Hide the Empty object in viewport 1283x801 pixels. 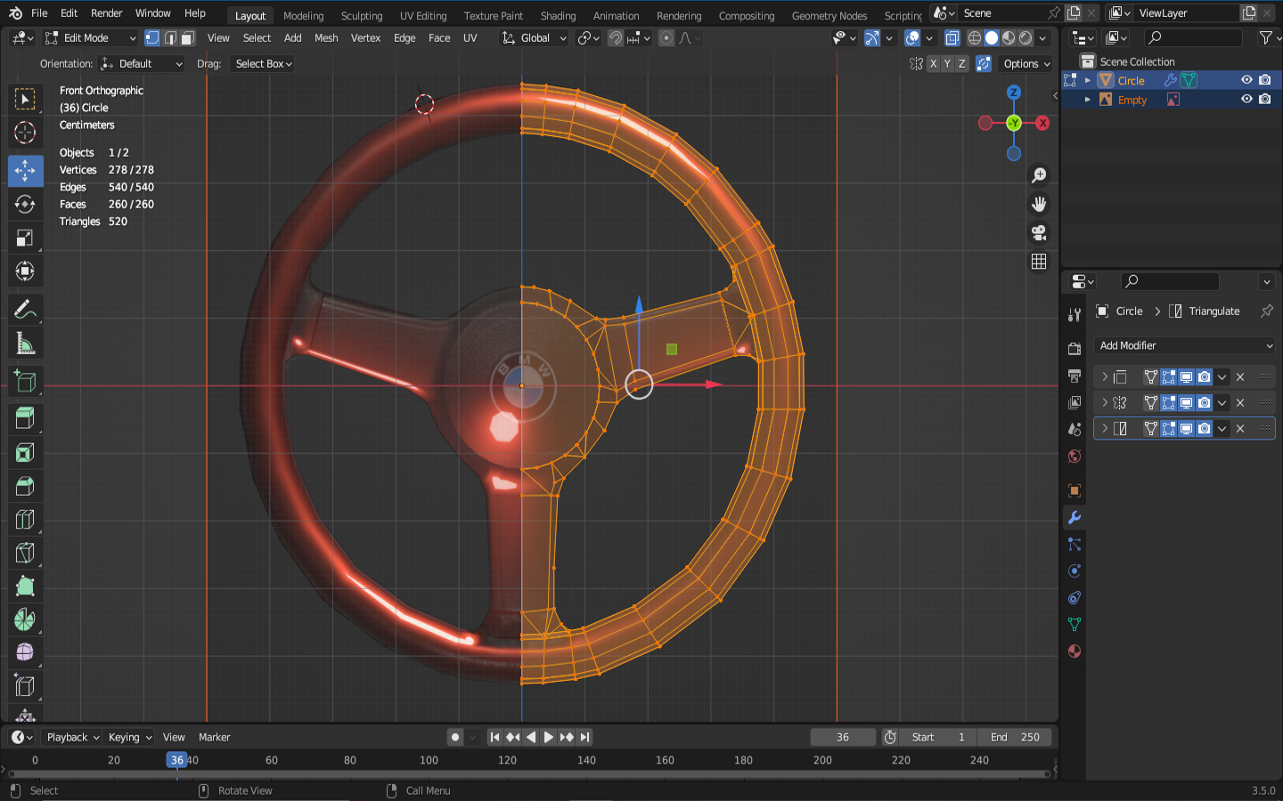point(1246,100)
